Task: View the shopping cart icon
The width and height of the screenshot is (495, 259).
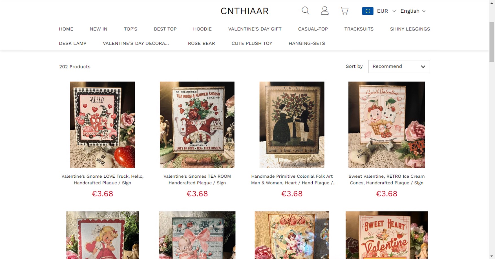Action: (x=344, y=11)
